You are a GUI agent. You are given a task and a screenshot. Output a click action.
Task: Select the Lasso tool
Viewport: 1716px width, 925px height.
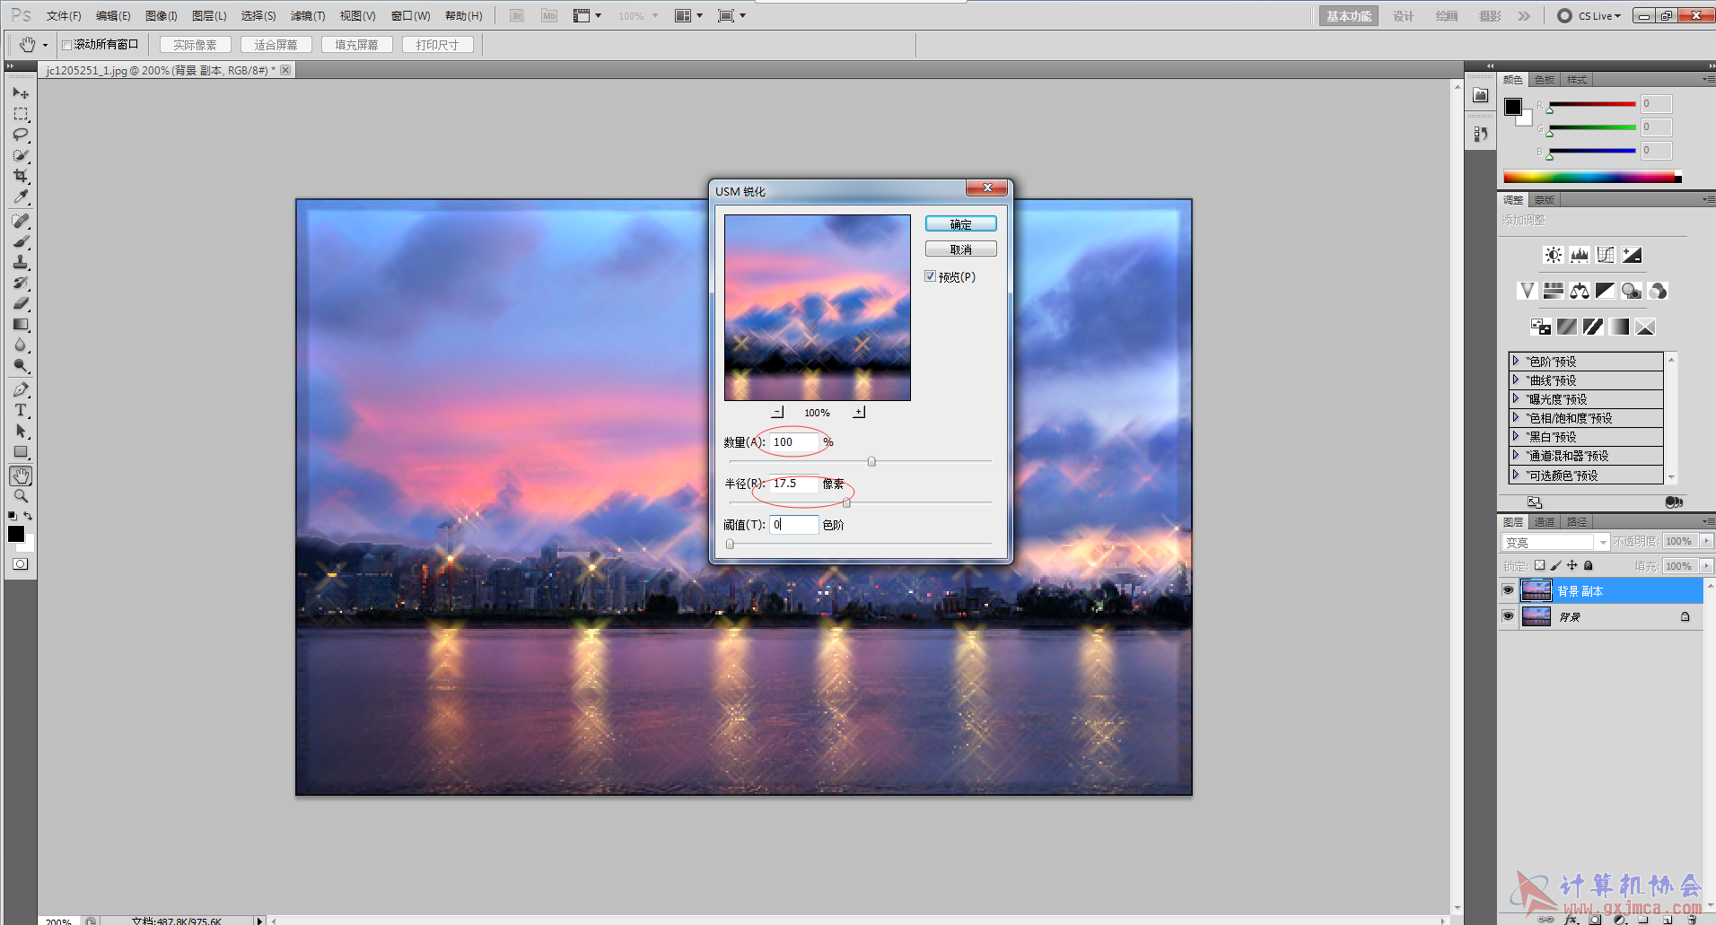21,135
